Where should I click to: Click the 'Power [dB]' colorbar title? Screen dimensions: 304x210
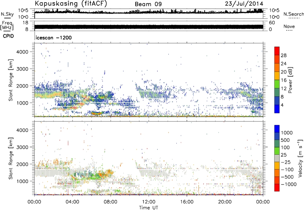pos(290,80)
